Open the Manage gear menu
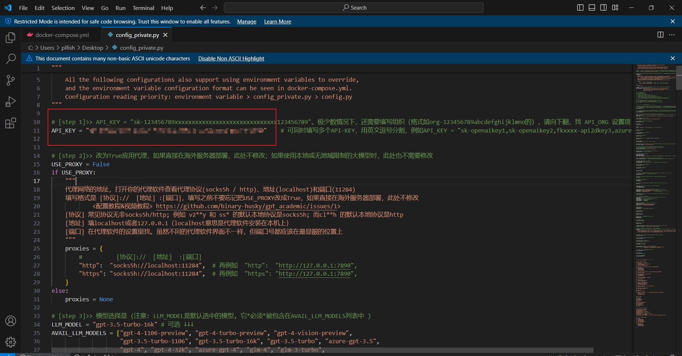Viewport: 682px width, 356px height. pos(11,342)
